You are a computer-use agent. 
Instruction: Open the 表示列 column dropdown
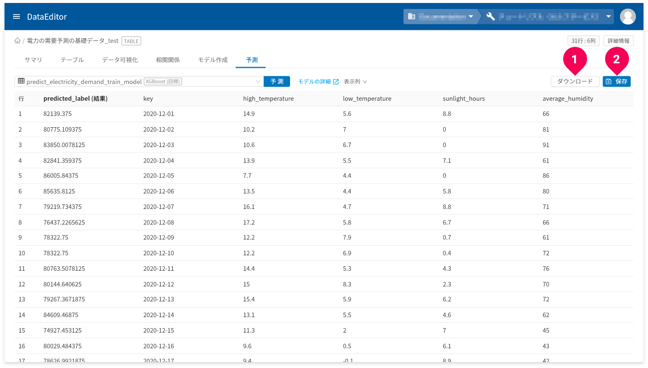(355, 81)
